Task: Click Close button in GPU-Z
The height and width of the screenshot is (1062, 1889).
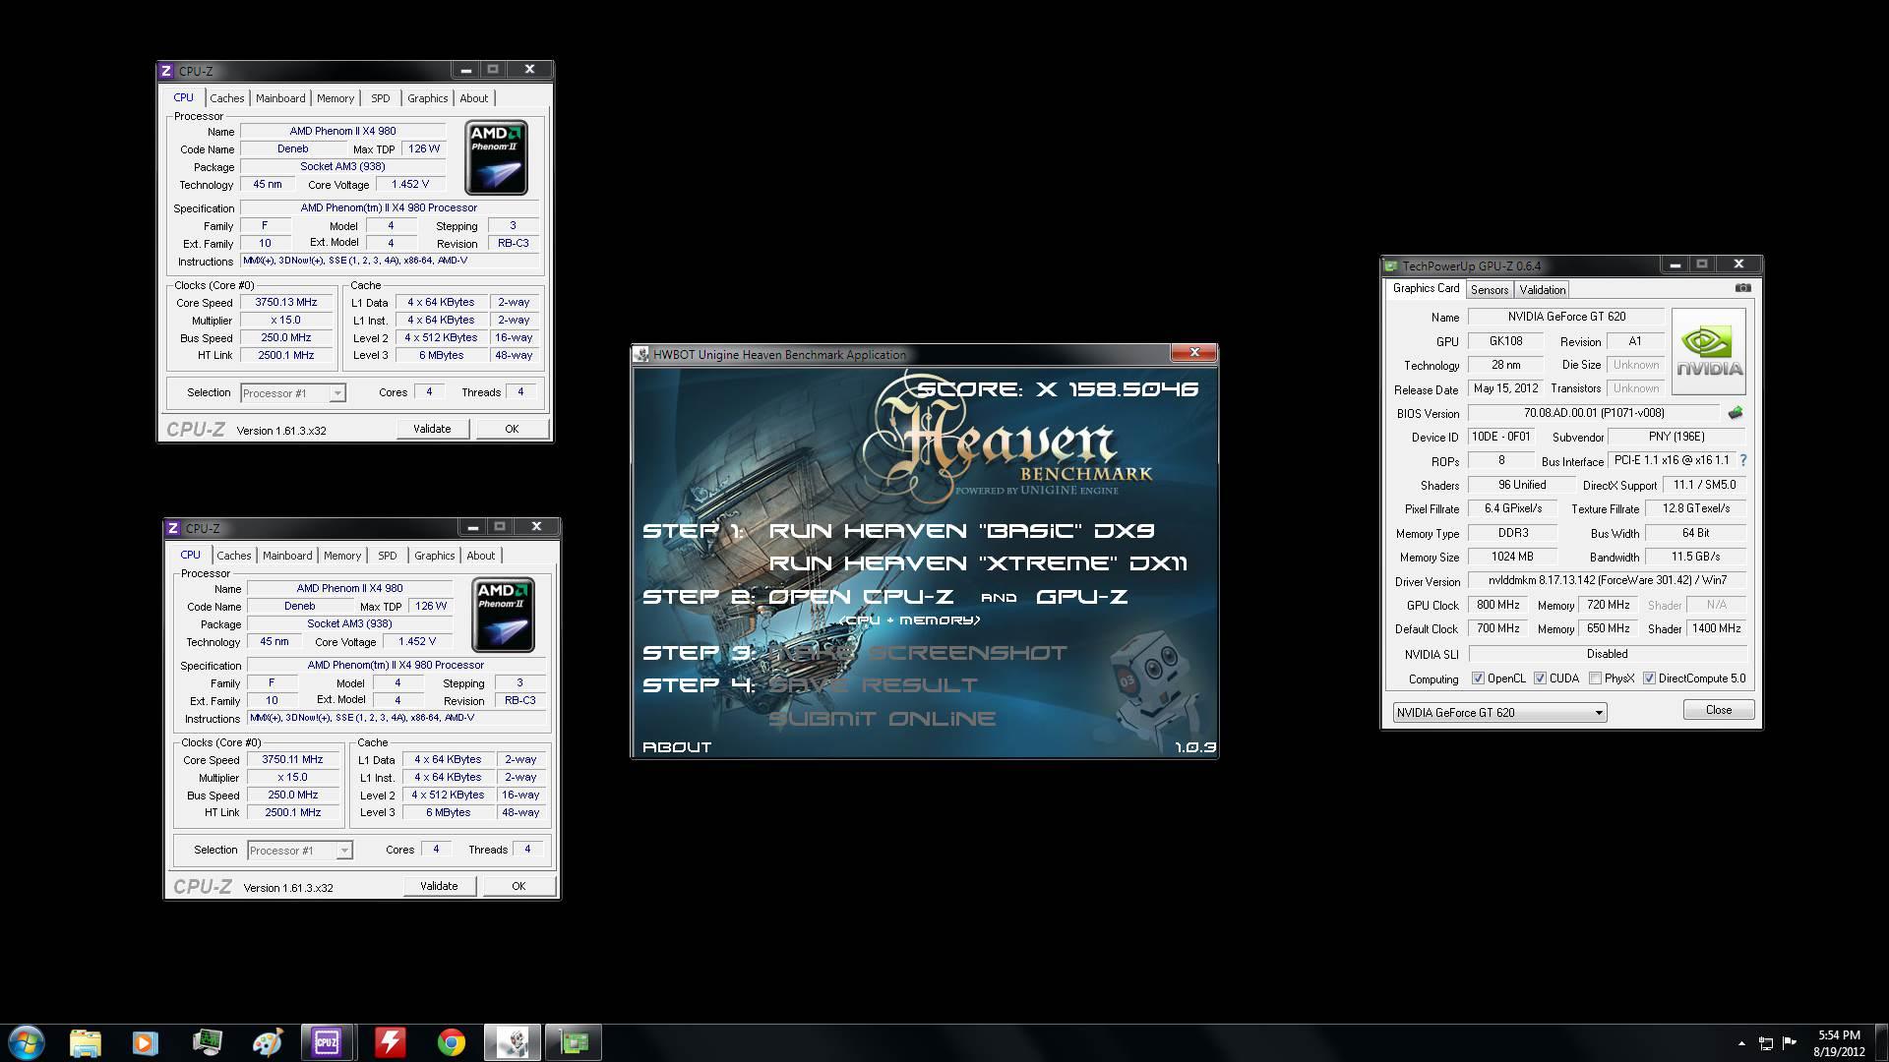Action: (x=1719, y=710)
